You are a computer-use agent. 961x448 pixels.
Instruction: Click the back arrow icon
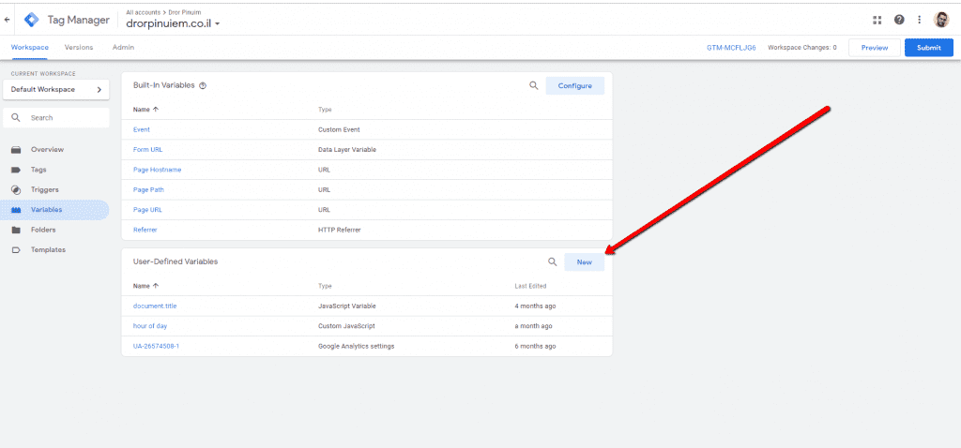7,20
